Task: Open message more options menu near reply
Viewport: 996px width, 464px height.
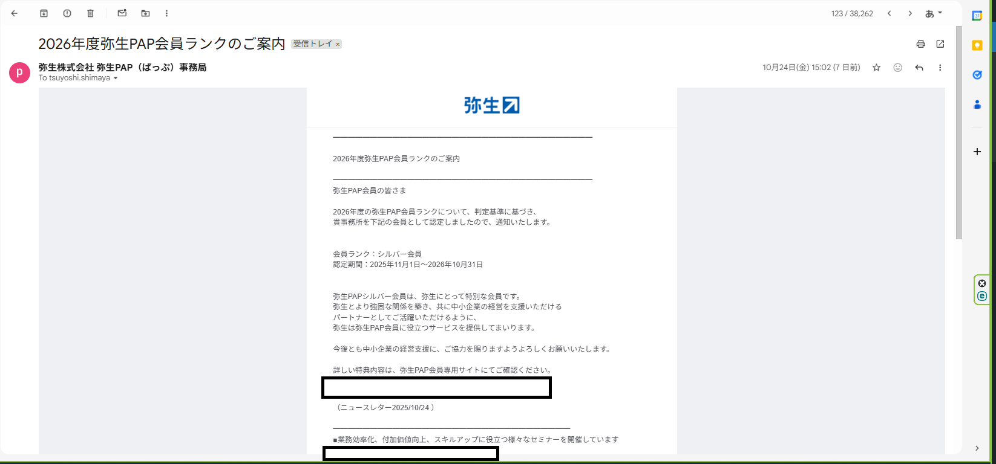Action: point(940,68)
